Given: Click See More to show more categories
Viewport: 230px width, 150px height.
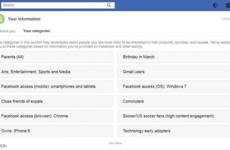Looking at the screenshot, I should pyautogui.click(x=115, y=143).
